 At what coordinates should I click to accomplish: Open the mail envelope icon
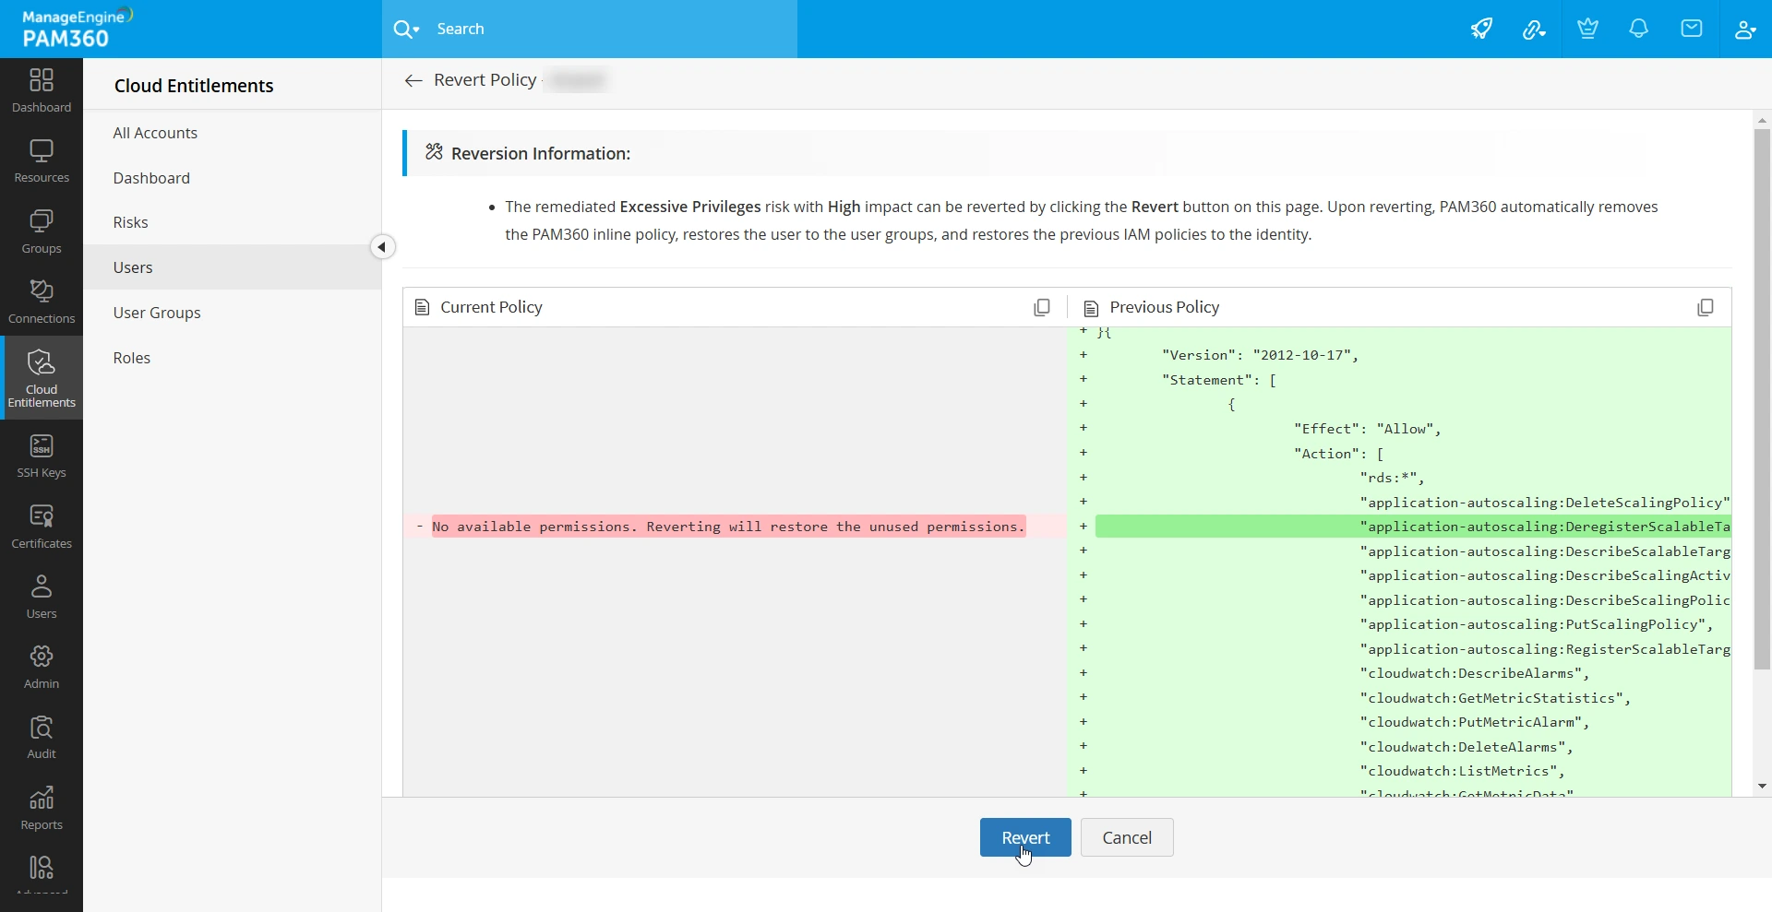point(1692,29)
